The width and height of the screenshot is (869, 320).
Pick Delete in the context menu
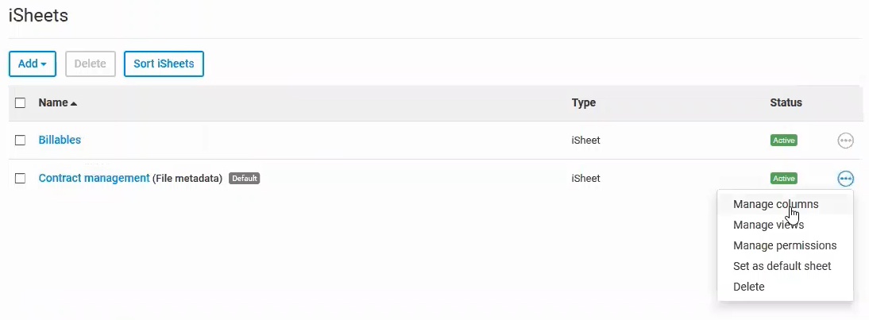748,287
